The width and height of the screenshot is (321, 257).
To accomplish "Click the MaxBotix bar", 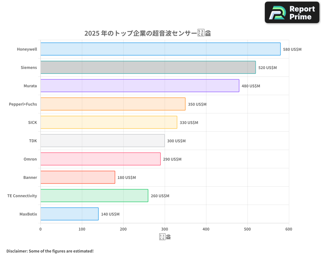I will point(69,214).
